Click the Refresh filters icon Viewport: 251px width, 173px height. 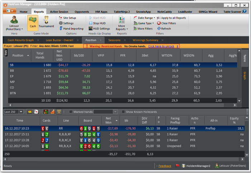(159, 28)
